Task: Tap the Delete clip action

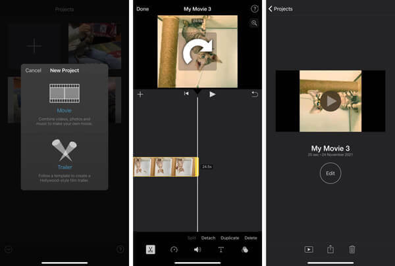Action: click(251, 238)
